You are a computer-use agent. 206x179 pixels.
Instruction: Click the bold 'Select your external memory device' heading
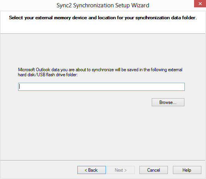pos(103,18)
